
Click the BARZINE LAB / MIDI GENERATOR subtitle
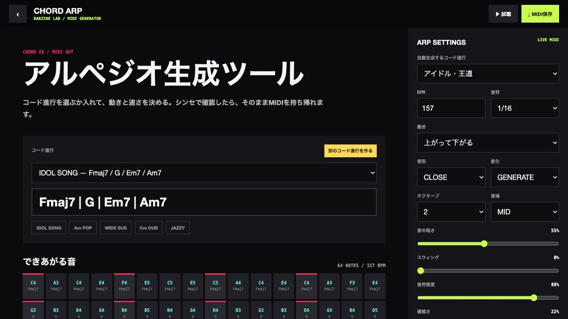click(67, 19)
